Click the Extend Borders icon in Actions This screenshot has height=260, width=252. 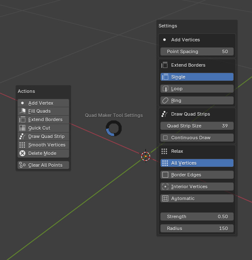coord(22,119)
